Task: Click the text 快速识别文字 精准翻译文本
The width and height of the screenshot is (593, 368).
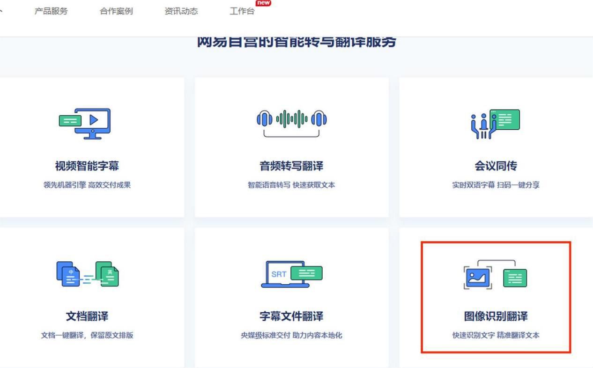Action: coord(496,335)
